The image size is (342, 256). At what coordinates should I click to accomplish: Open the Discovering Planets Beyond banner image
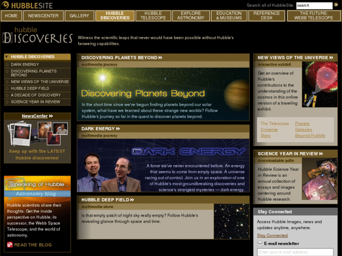163,94
